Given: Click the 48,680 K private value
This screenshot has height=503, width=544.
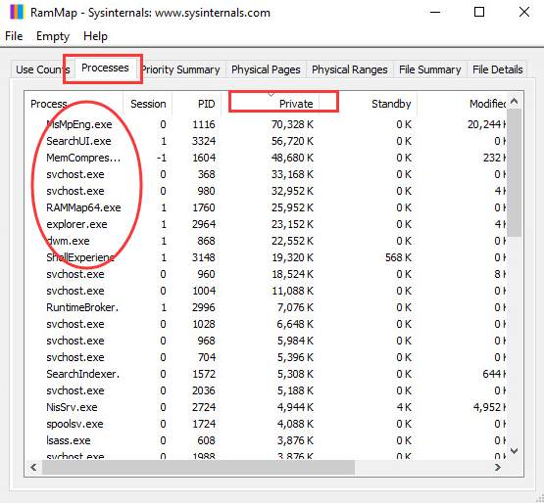Looking at the screenshot, I should click(292, 158).
